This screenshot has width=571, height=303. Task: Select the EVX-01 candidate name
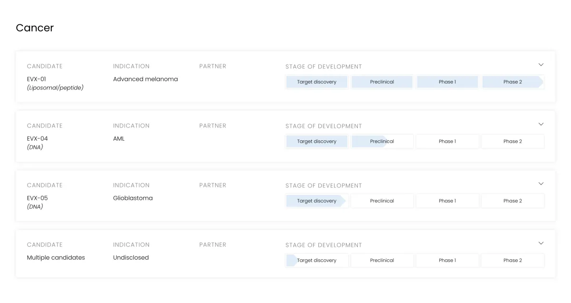pos(37,79)
